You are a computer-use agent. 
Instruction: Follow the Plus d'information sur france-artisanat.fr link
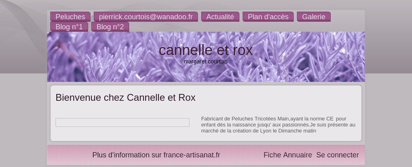[x=156, y=155]
